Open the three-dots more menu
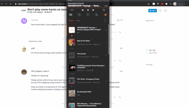The width and height of the screenshot is (189, 108). [x=72, y=10]
